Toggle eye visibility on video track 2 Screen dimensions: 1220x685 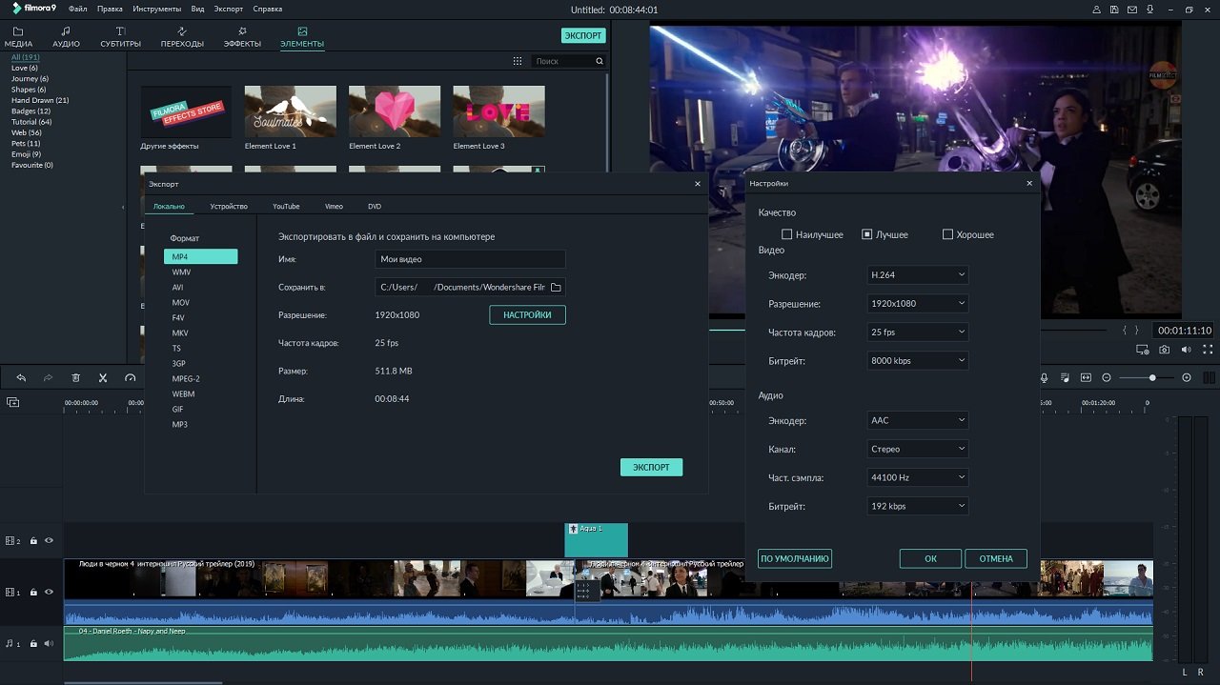tap(49, 541)
